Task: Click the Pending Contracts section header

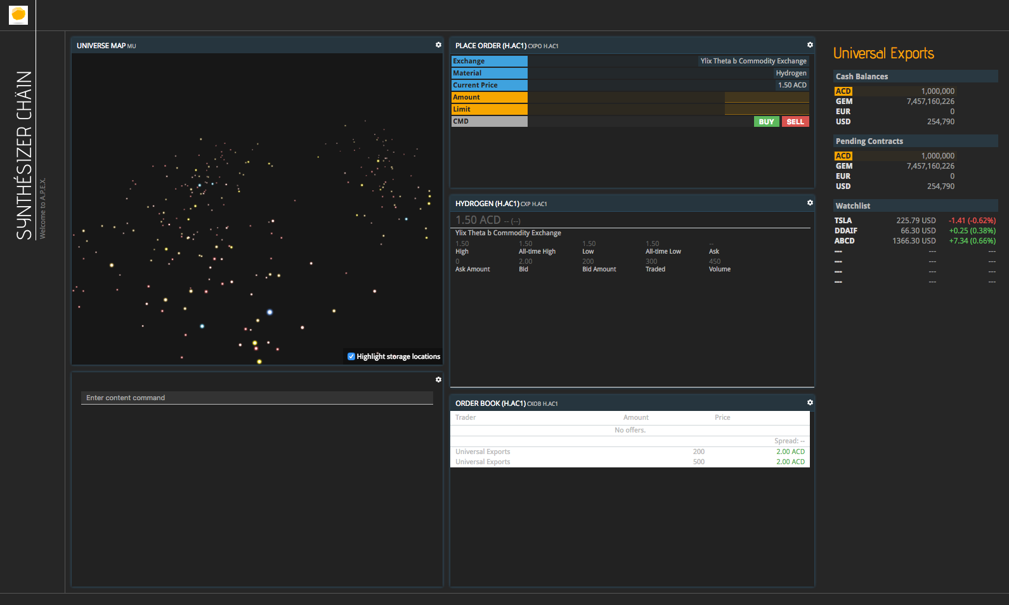Action: tap(915, 141)
